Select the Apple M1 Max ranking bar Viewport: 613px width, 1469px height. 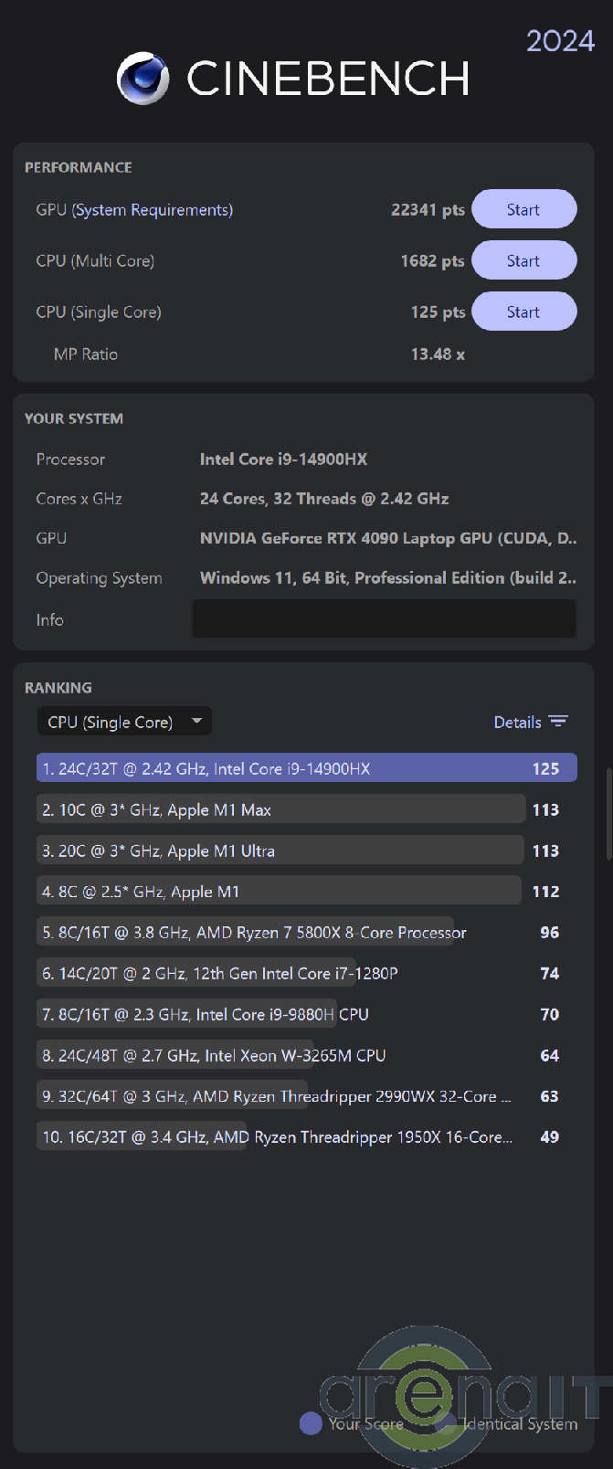pos(280,809)
